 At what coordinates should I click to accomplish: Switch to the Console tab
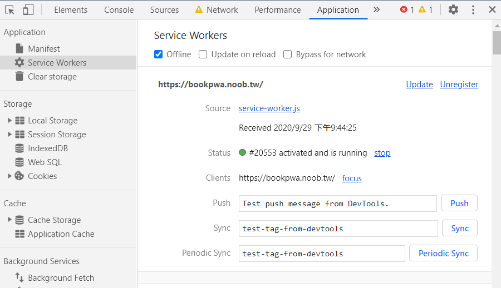(119, 9)
